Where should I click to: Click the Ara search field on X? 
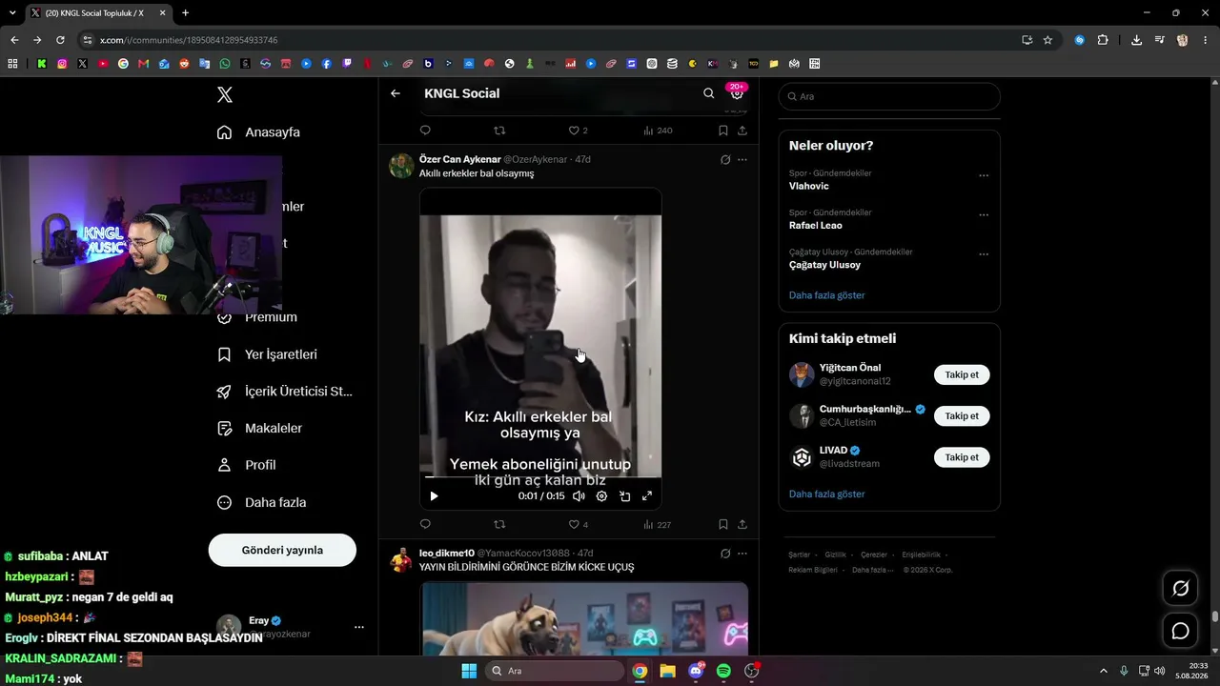(x=889, y=96)
